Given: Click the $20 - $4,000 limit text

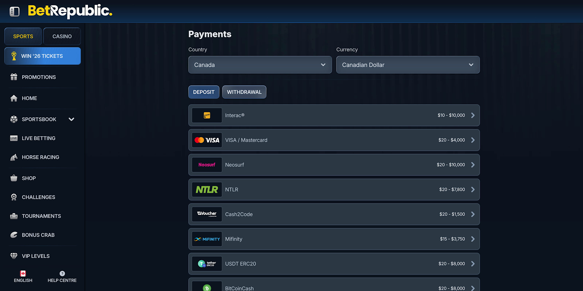Looking at the screenshot, I should pyautogui.click(x=452, y=140).
